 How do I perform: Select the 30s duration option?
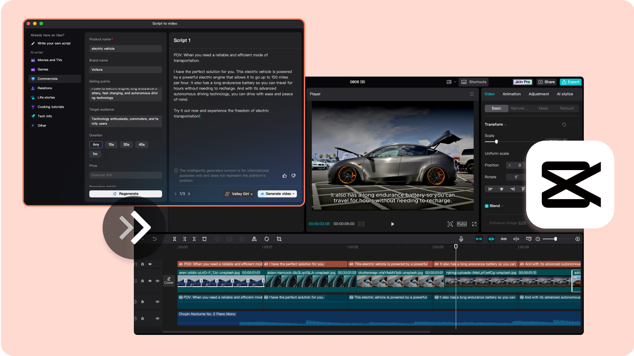126,145
